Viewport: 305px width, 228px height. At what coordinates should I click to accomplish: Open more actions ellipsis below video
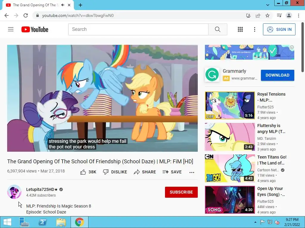[x=192, y=172]
